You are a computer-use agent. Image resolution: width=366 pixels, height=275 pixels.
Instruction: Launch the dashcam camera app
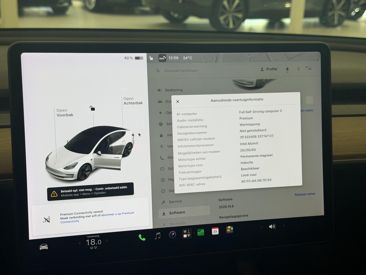point(172,235)
